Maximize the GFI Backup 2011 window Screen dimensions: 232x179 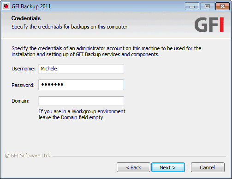click(207, 6)
